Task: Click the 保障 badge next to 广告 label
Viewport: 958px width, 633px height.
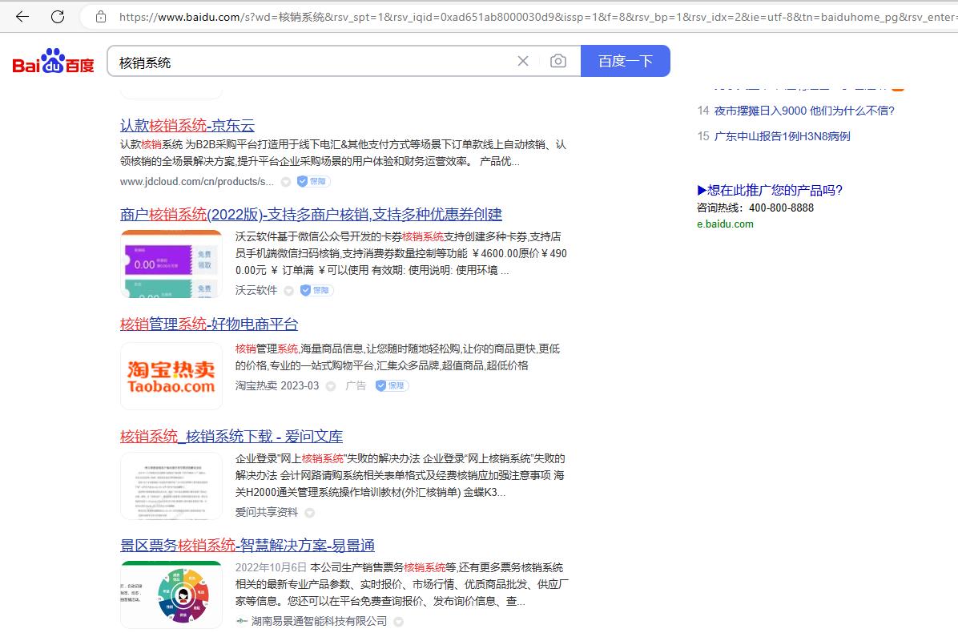Action: coord(392,385)
